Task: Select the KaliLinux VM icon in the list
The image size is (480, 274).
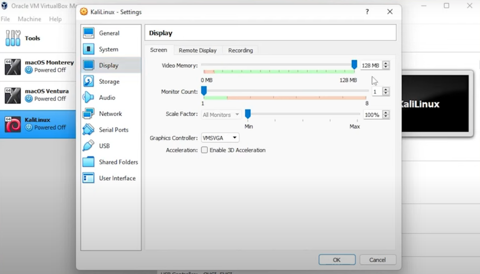Action: [13, 124]
